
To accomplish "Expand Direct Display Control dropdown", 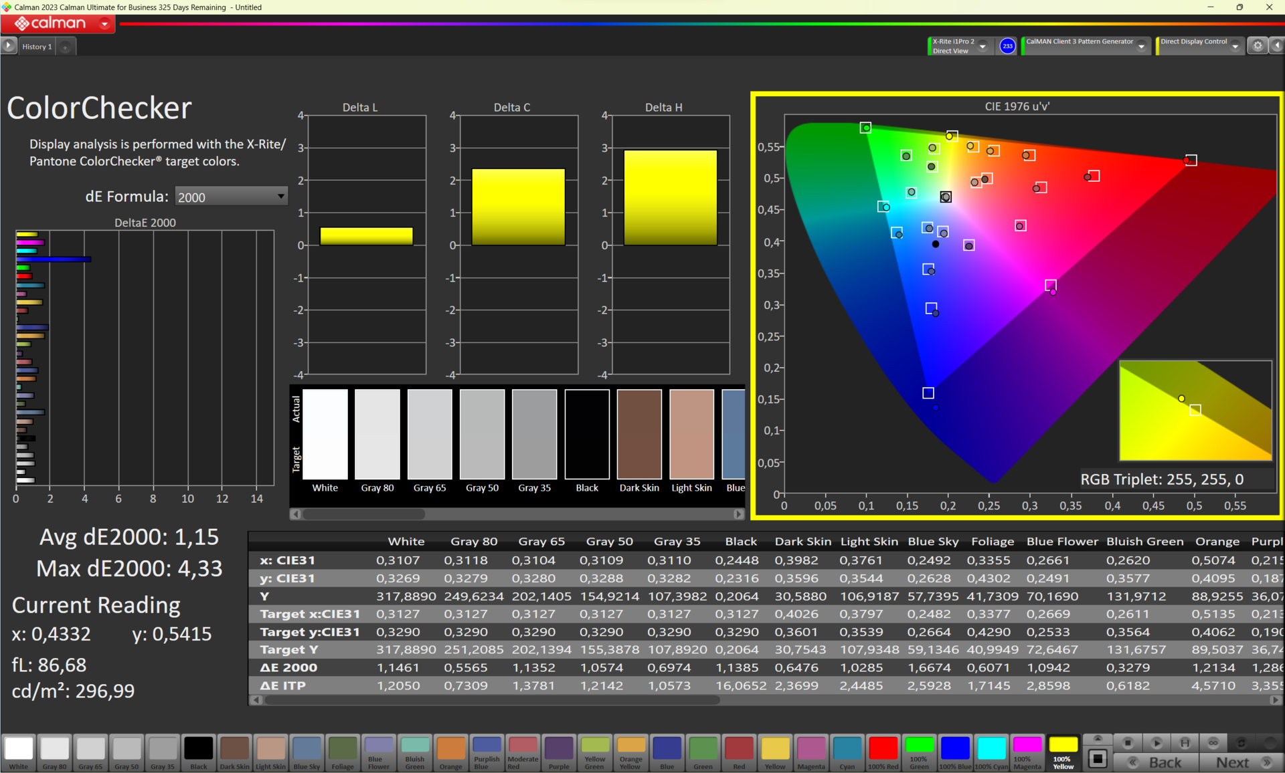I will [1235, 46].
